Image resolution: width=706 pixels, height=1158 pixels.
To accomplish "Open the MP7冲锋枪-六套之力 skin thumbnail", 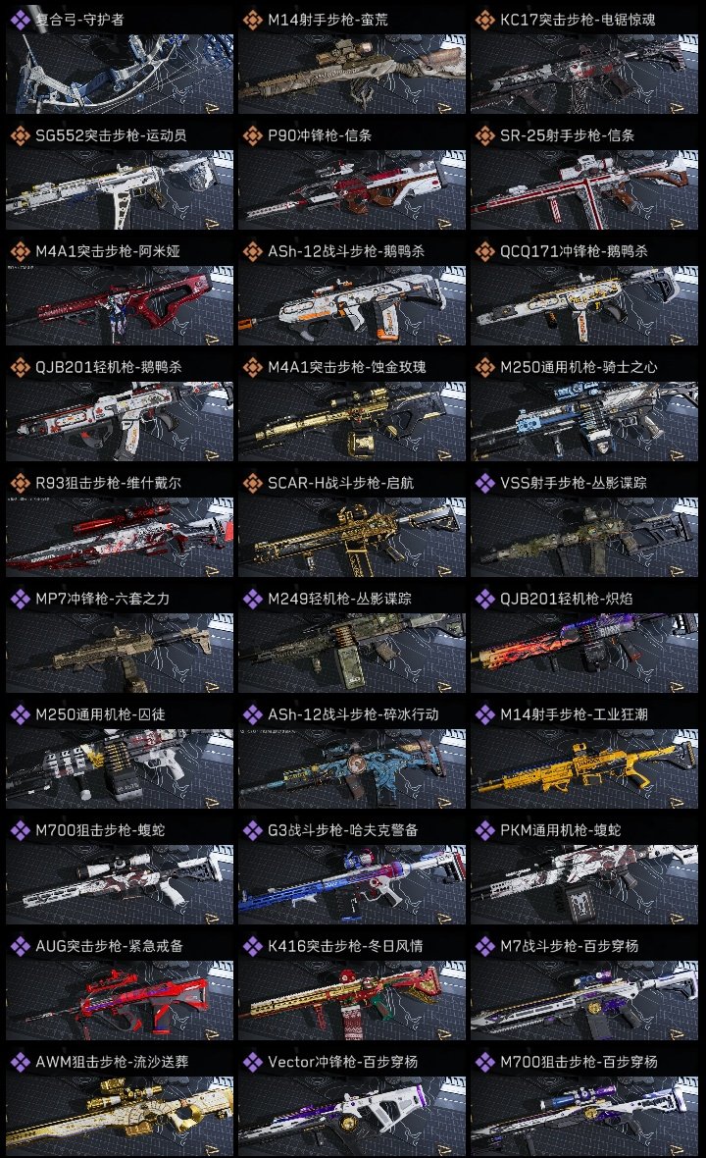I will click(x=120, y=653).
